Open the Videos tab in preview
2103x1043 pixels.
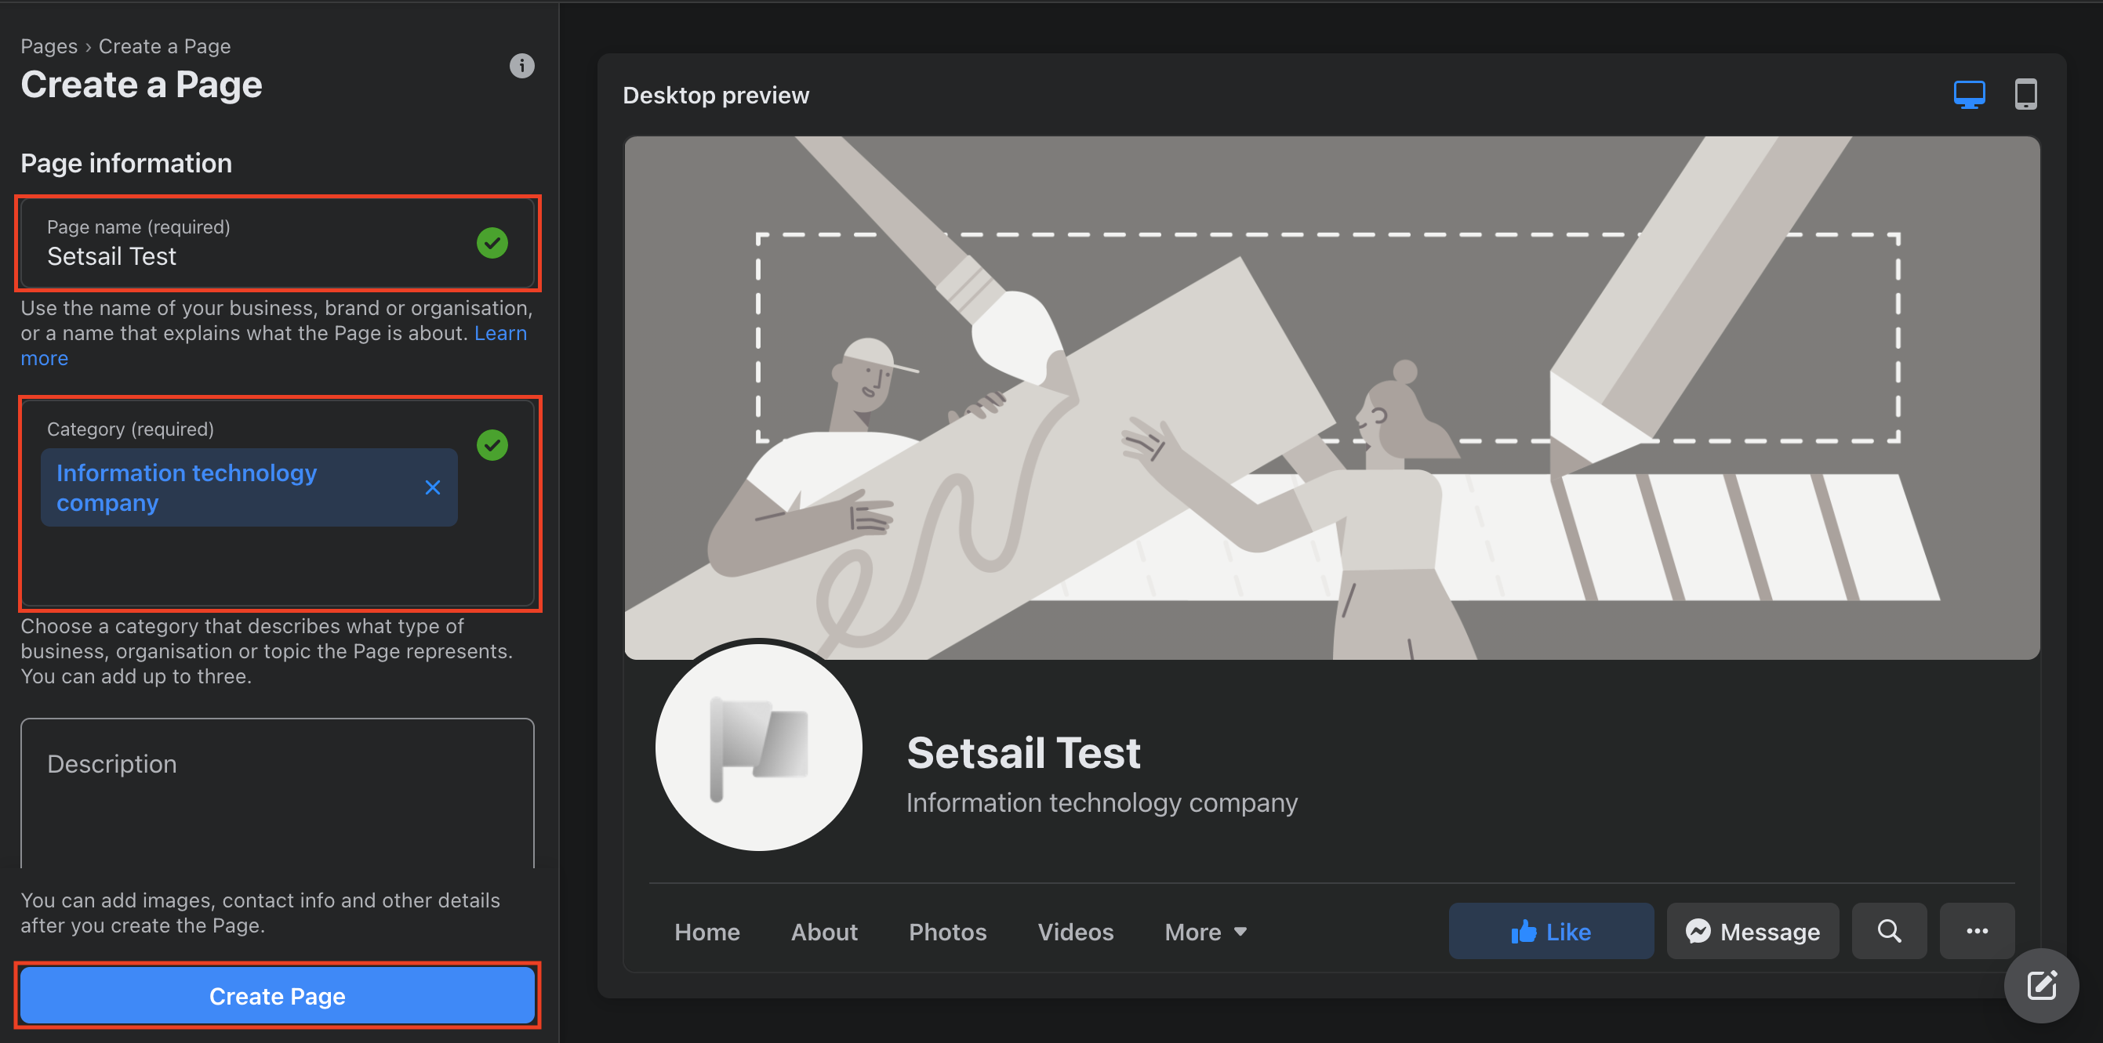coord(1075,932)
